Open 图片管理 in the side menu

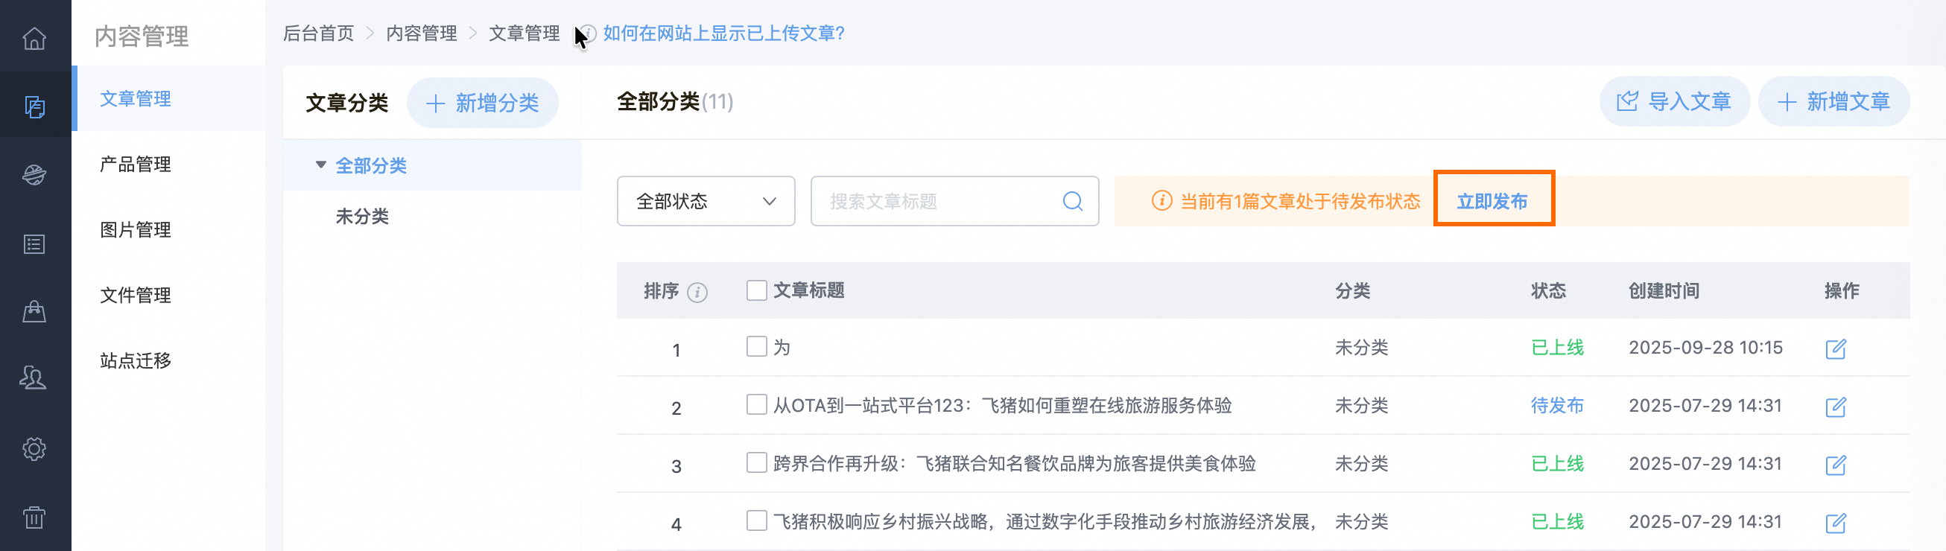point(136,229)
